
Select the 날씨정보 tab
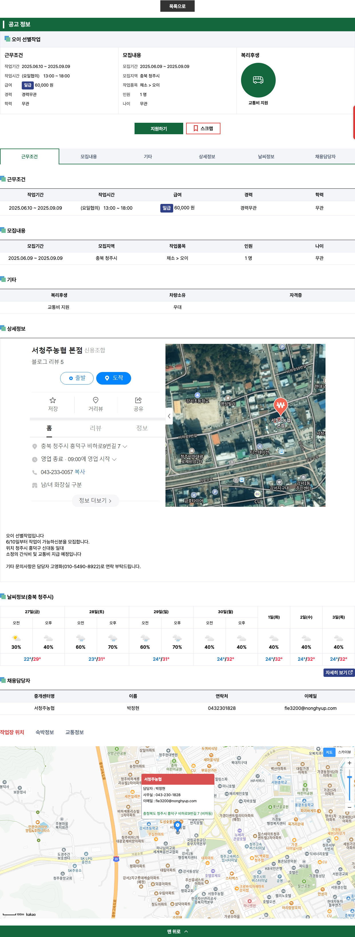tap(266, 156)
